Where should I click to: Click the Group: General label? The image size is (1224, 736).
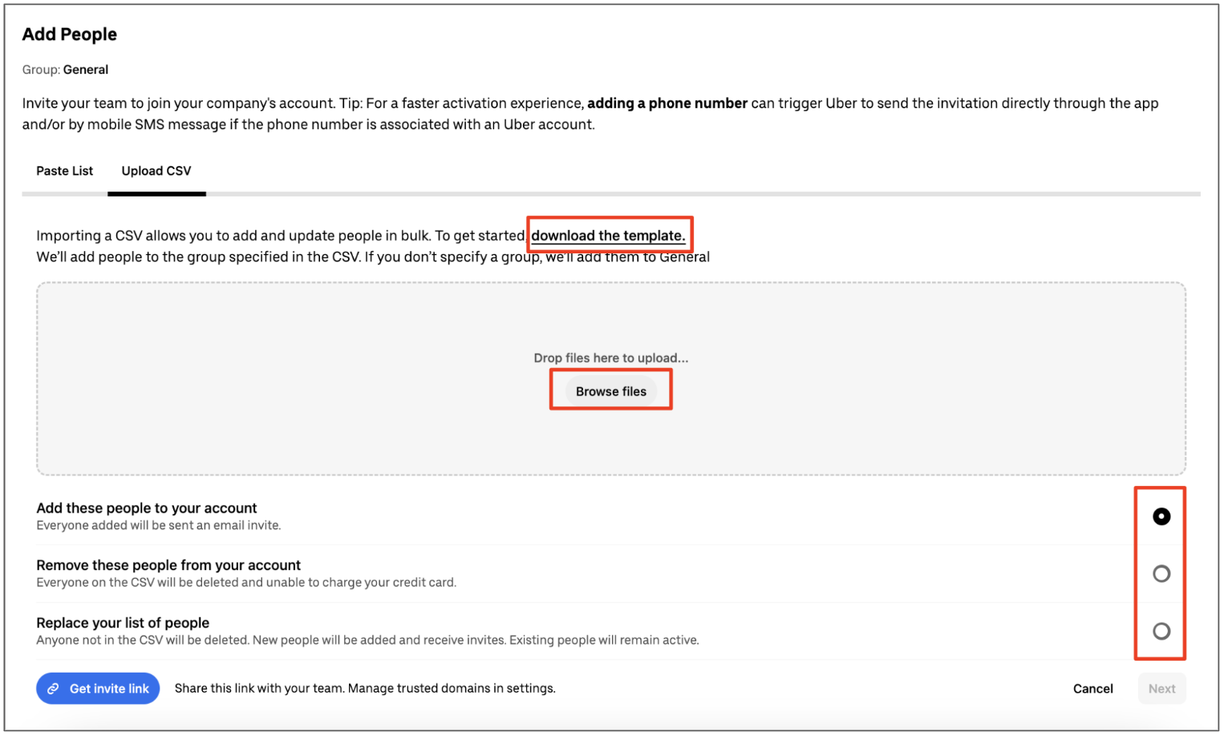65,70
